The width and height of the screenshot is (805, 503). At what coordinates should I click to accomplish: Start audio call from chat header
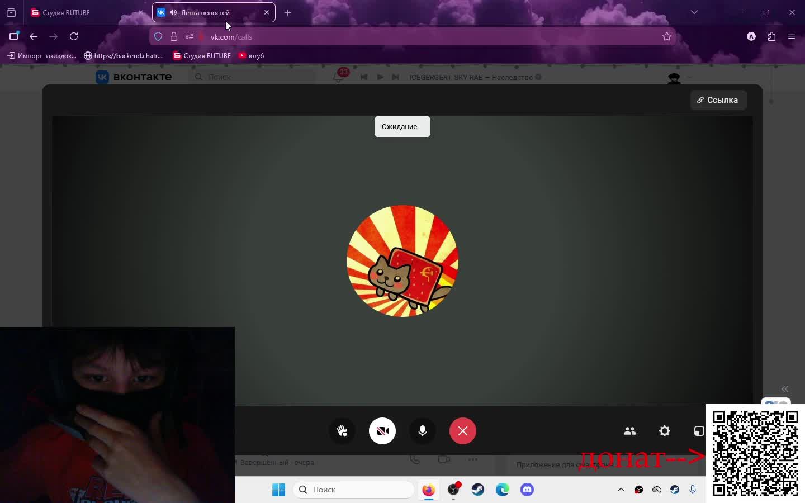[415, 459]
